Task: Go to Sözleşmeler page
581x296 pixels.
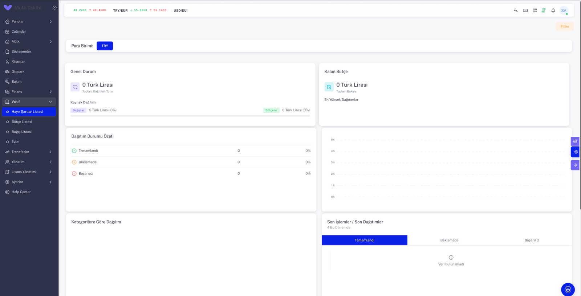Action: (29, 52)
